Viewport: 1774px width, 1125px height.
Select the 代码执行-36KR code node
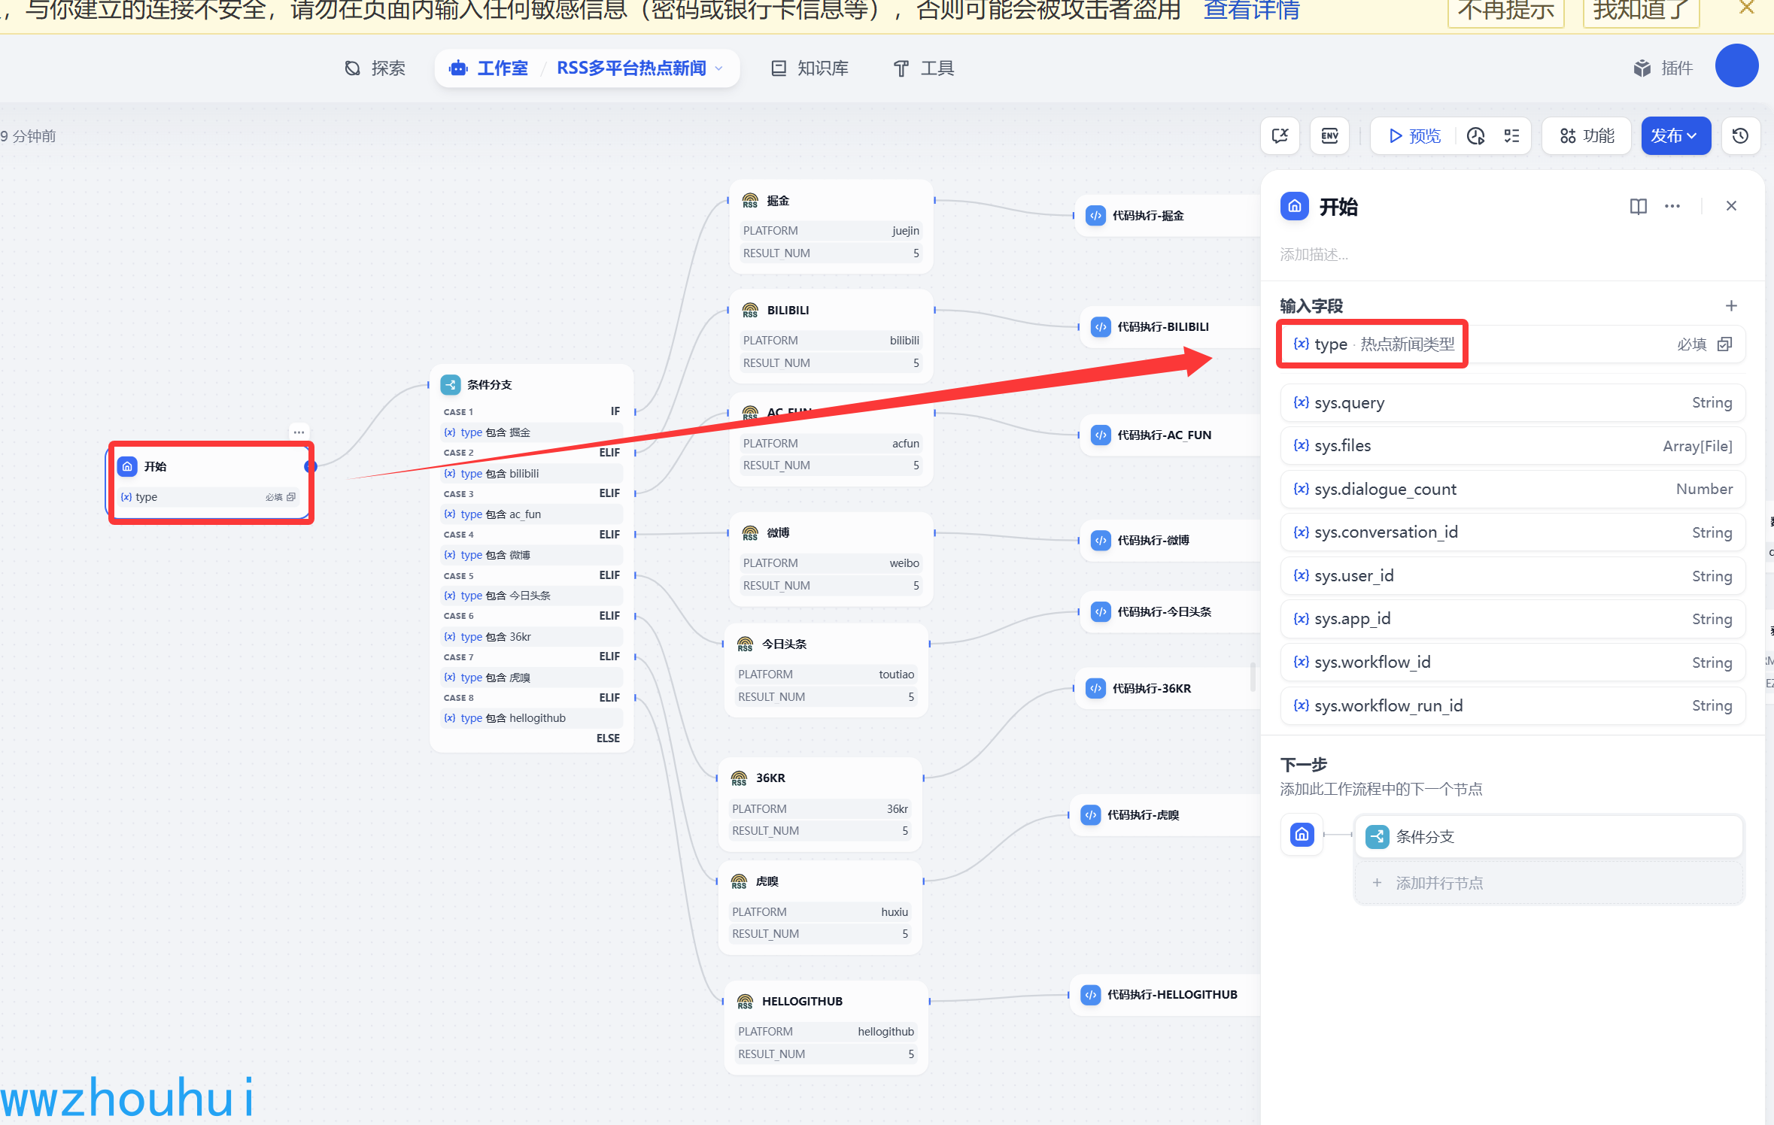pyautogui.click(x=1168, y=689)
